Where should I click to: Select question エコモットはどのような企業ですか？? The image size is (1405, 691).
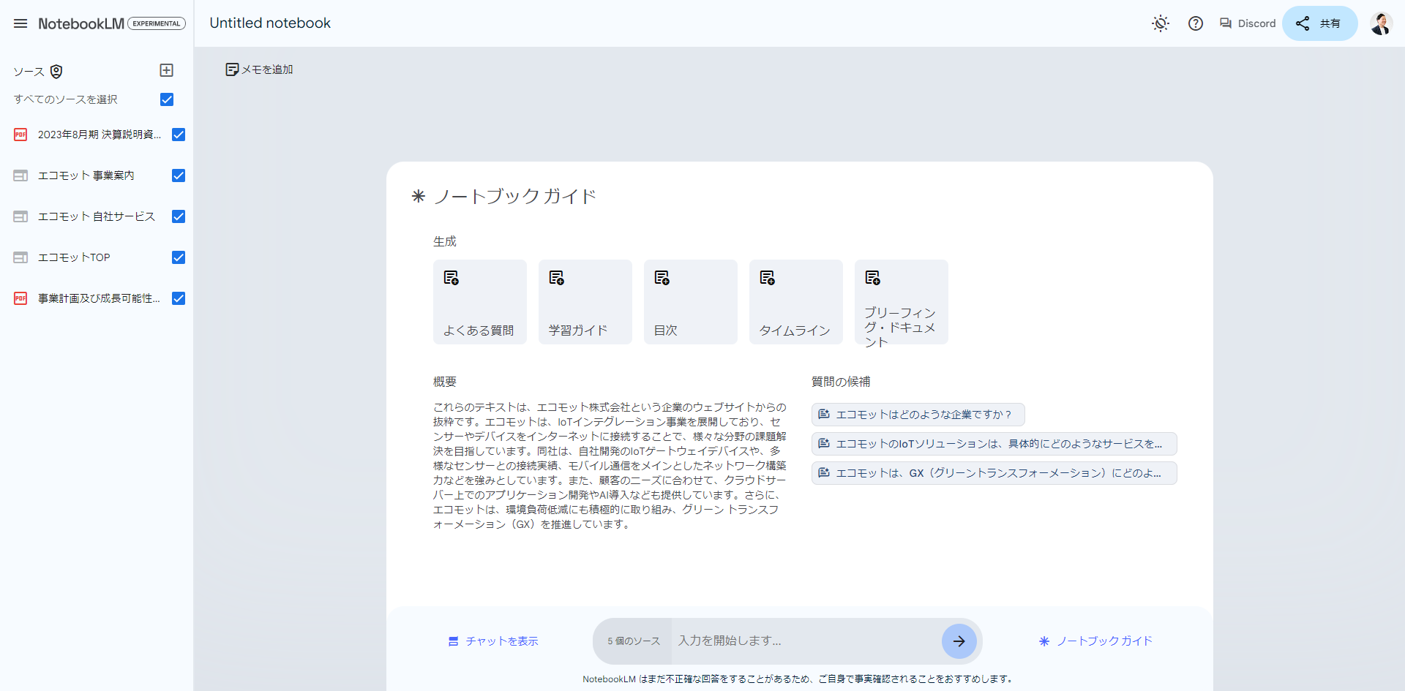pyautogui.click(x=918, y=415)
